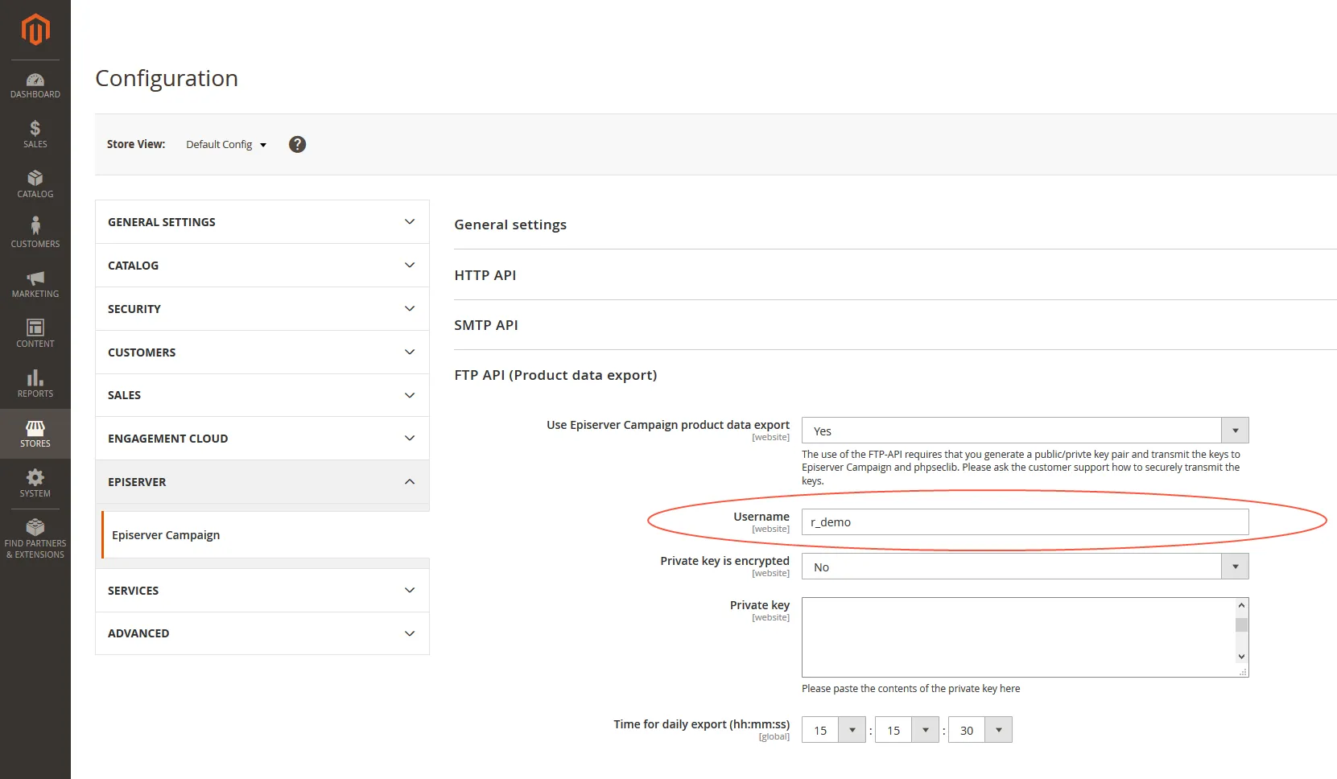
Task: Click the Private key scrollbar down arrow
Action: click(x=1241, y=657)
